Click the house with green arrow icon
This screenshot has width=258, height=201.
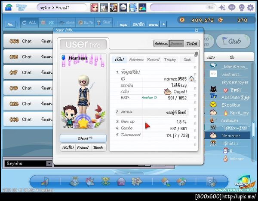166,182
